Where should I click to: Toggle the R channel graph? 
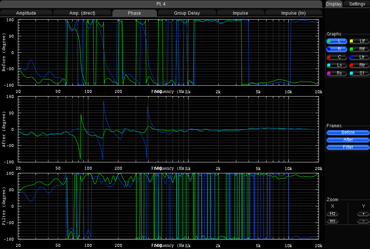click(x=336, y=49)
